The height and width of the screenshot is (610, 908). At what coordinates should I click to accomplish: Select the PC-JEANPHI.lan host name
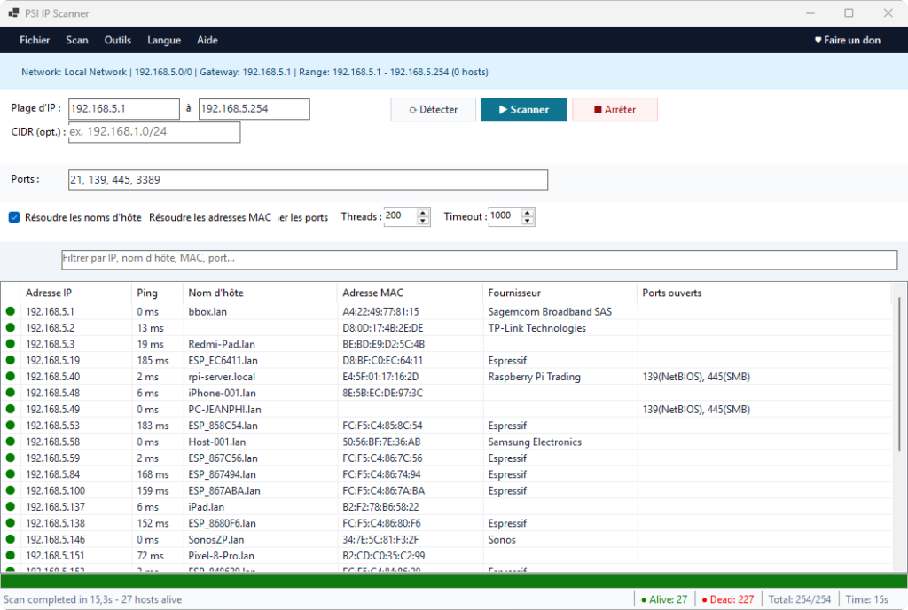(224, 409)
